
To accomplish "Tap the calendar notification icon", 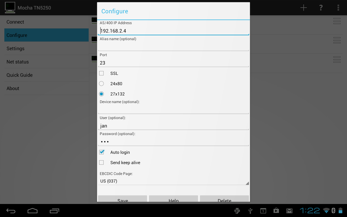I will click(x=263, y=211).
